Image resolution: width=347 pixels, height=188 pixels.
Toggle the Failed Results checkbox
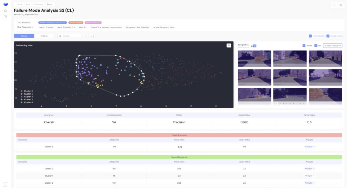(x=311, y=36)
